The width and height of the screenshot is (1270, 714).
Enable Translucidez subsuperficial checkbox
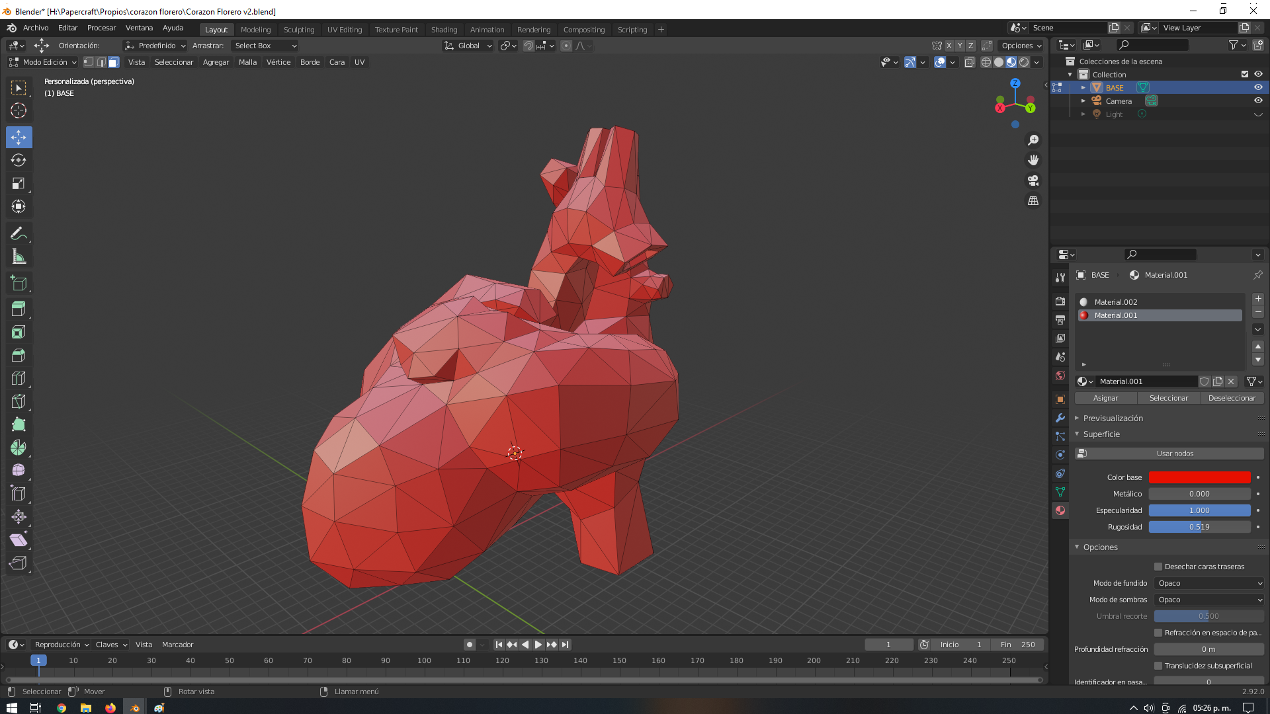click(x=1158, y=666)
